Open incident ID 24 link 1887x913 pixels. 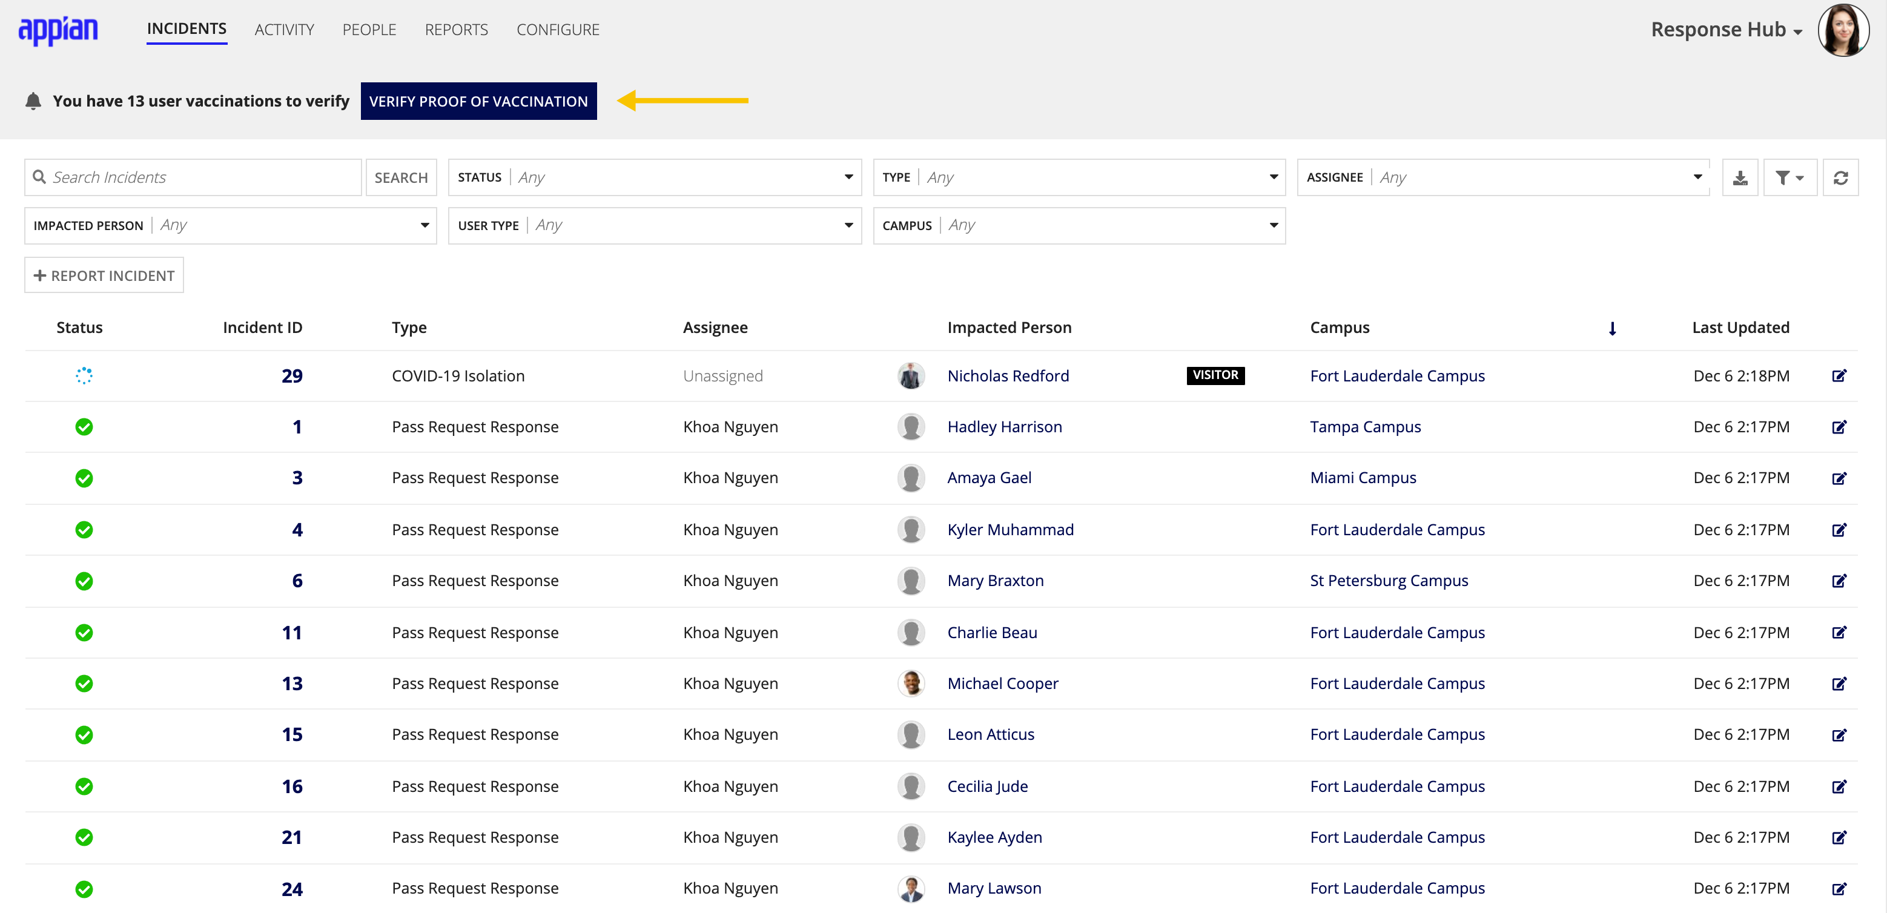(291, 888)
